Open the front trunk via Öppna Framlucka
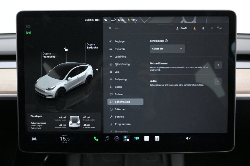The image size is (250, 166). (x=49, y=55)
